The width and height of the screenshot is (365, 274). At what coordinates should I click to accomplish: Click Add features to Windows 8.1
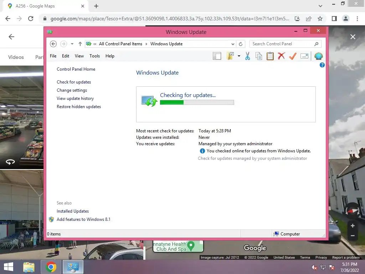click(83, 219)
